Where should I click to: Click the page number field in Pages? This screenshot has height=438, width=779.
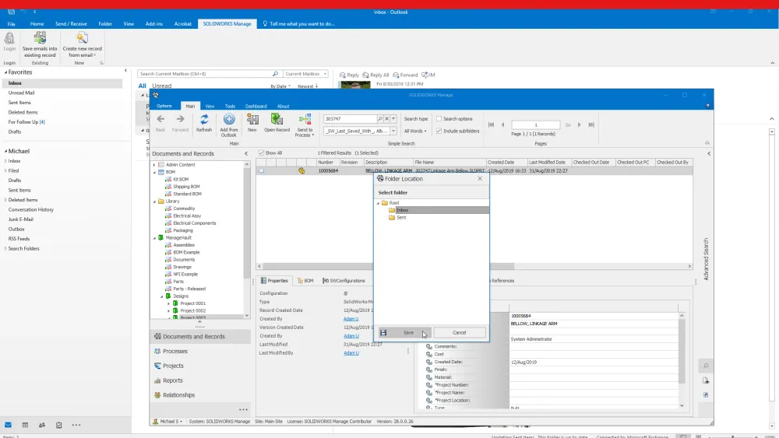click(536, 125)
